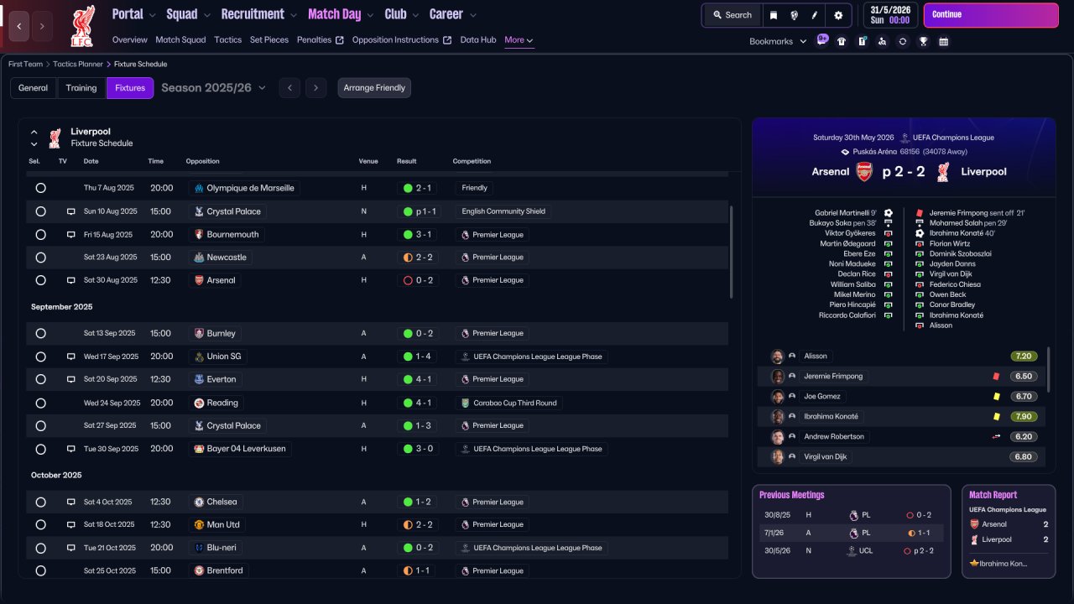Click the Liverpool crest in the match summary
1074x604 pixels.
tap(943, 172)
